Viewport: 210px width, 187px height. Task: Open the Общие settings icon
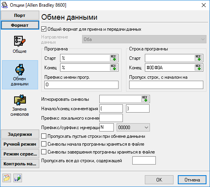20,44
